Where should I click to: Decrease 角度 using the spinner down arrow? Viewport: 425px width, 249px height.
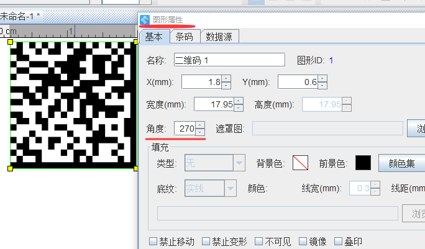pyautogui.click(x=199, y=132)
